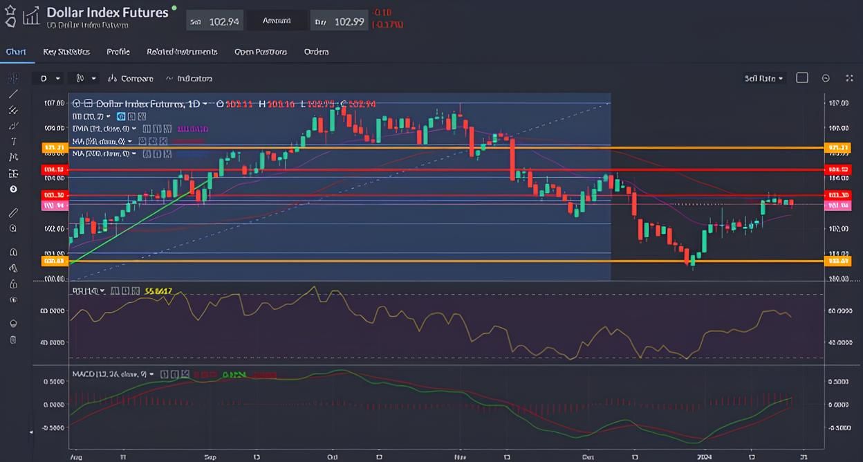Click the round icon before the chart legend title
This screenshot has height=462, width=863.
point(77,104)
